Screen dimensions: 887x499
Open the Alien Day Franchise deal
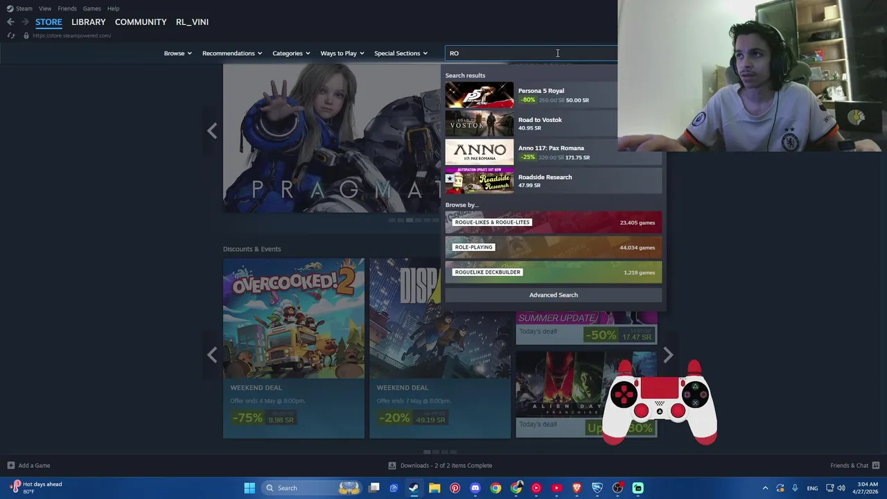(586, 394)
